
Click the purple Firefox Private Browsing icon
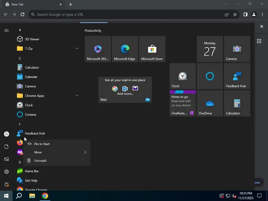pyautogui.click(x=20, y=152)
